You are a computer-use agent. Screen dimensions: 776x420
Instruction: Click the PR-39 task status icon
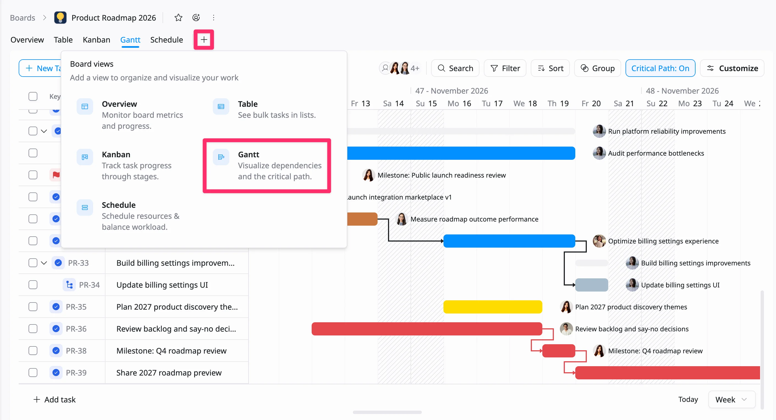coord(56,373)
